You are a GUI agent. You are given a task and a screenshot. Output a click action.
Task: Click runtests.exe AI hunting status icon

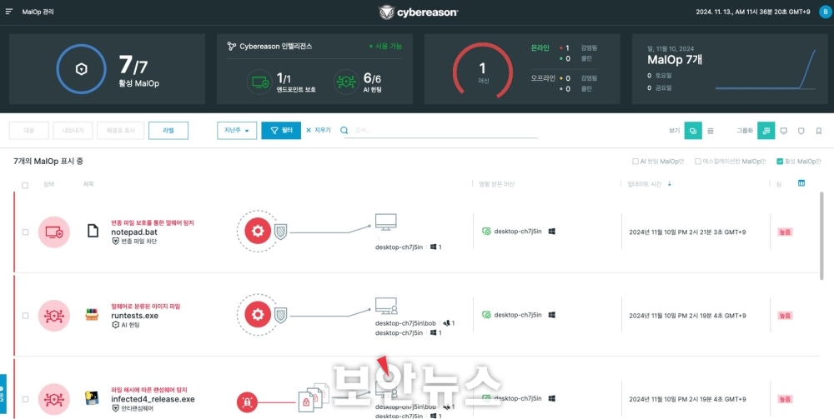pos(53,316)
